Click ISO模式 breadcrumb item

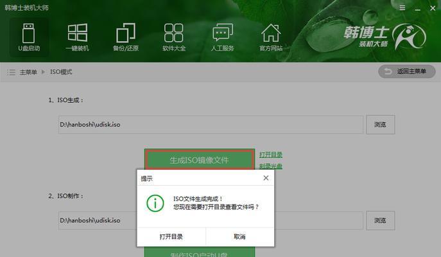tap(61, 72)
